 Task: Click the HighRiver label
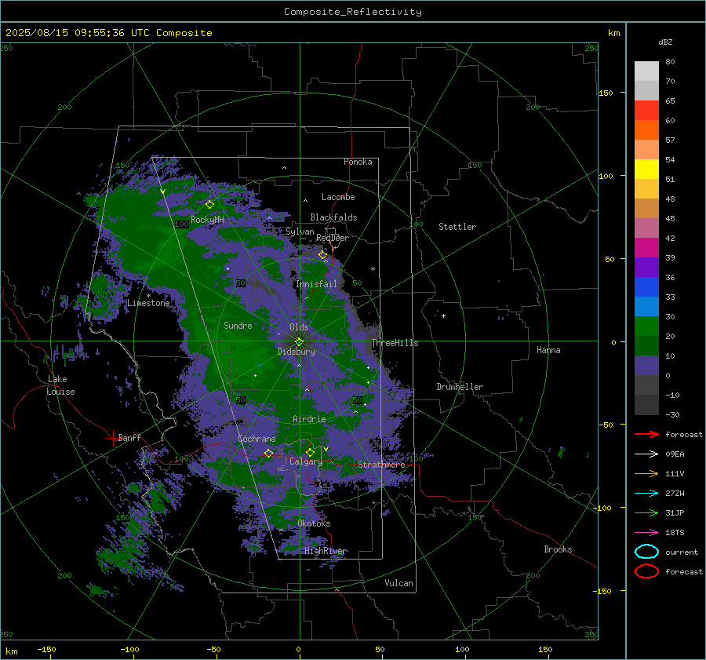(325, 551)
